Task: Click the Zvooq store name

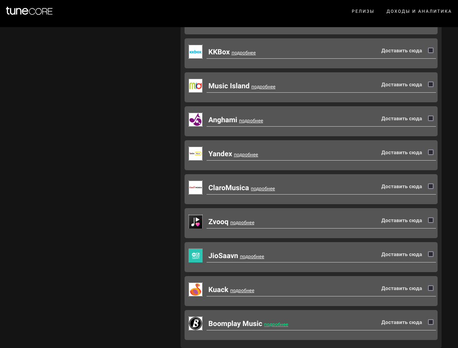Action: 218,222
